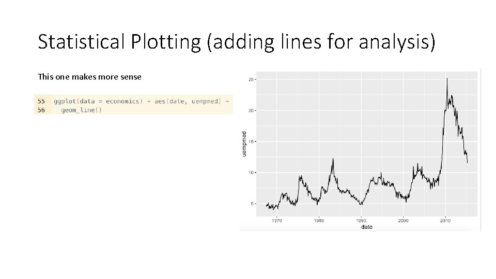Click the geom_line() code text
Screen dimensions: 496x279
(81, 110)
